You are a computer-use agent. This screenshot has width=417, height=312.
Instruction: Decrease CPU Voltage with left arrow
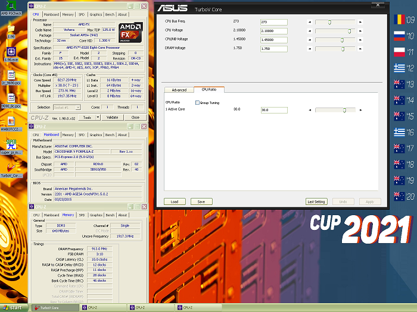310,31
